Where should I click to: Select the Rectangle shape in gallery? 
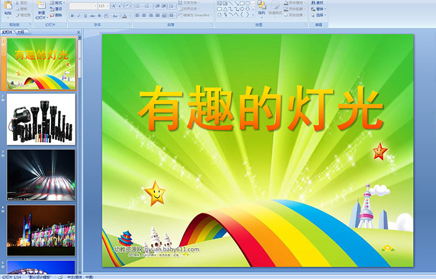[x=242, y=3]
